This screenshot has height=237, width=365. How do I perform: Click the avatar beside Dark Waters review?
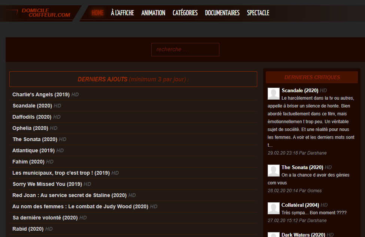tap(274, 234)
